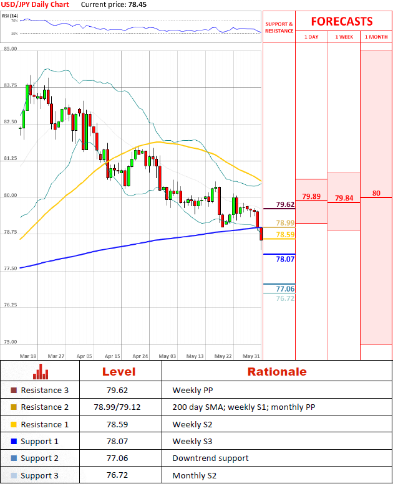Click the FORECASTS heading
Viewport: 393px width, 484px height.
click(342, 22)
